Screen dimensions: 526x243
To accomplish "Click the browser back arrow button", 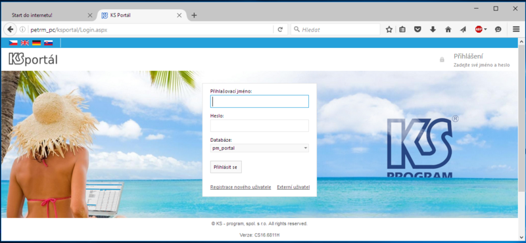I will click(10, 30).
